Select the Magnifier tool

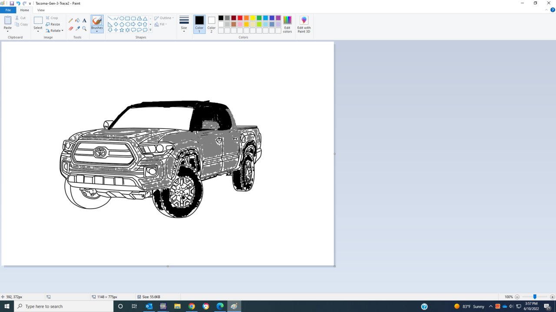[x=84, y=29]
